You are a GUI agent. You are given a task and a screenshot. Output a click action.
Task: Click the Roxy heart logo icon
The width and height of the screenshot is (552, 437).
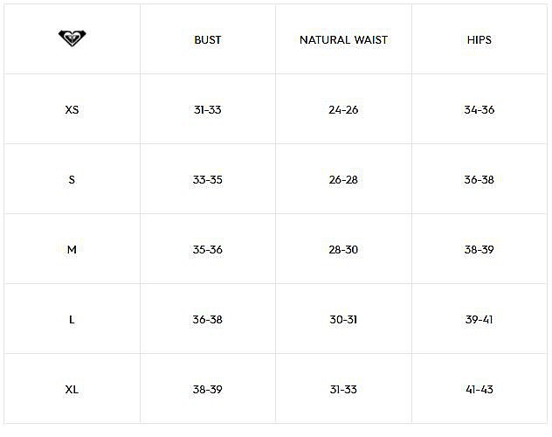(72, 38)
